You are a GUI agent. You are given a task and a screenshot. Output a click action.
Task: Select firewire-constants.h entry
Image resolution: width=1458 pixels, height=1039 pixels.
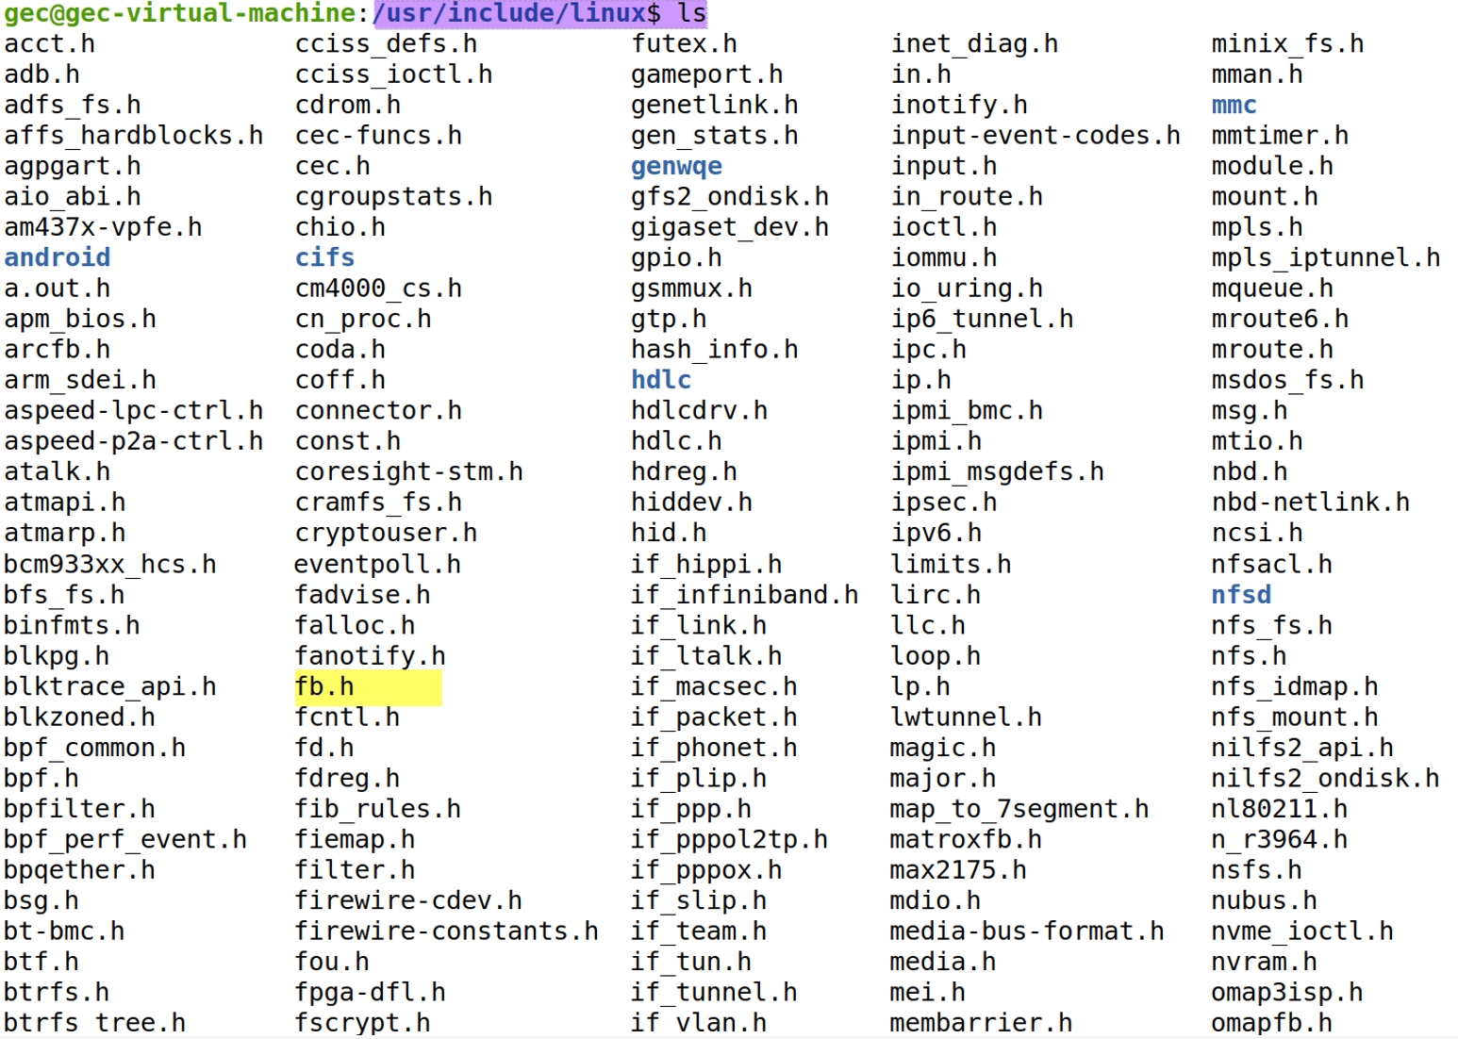(447, 932)
